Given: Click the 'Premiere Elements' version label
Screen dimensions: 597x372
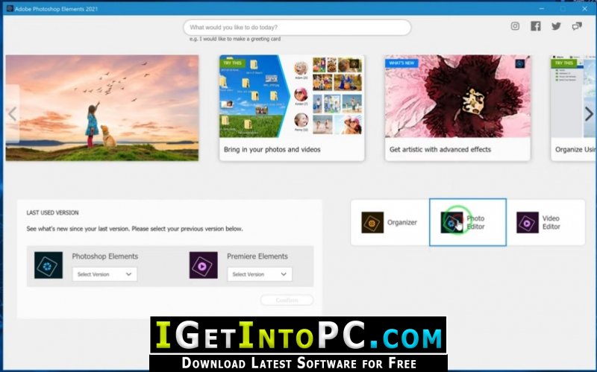Looking at the screenshot, I should click(x=257, y=256).
